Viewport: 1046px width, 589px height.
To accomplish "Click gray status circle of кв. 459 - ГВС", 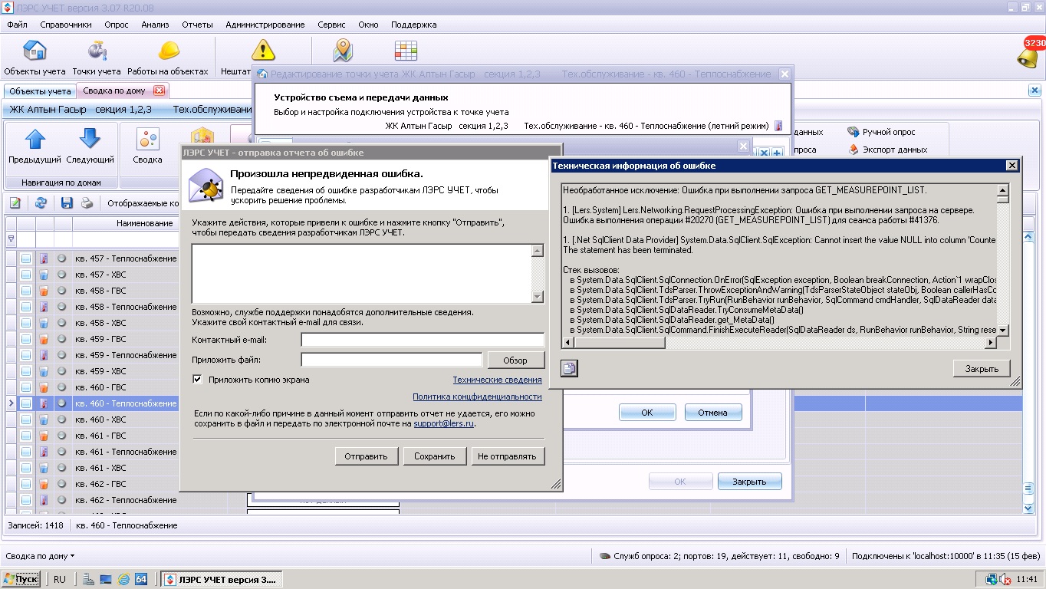I will coord(62,339).
